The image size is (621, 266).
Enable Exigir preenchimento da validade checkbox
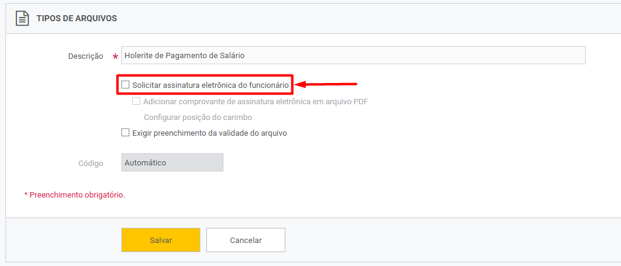[x=125, y=133]
